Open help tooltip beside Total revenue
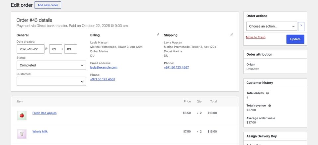 click(270, 106)
